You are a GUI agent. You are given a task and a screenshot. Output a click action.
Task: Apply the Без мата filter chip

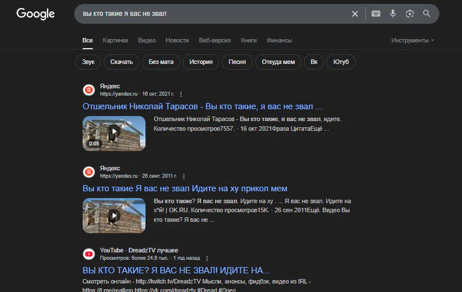point(161,62)
